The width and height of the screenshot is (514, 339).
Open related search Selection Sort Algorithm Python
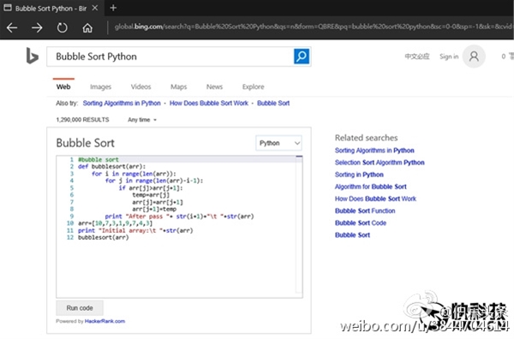(380, 163)
